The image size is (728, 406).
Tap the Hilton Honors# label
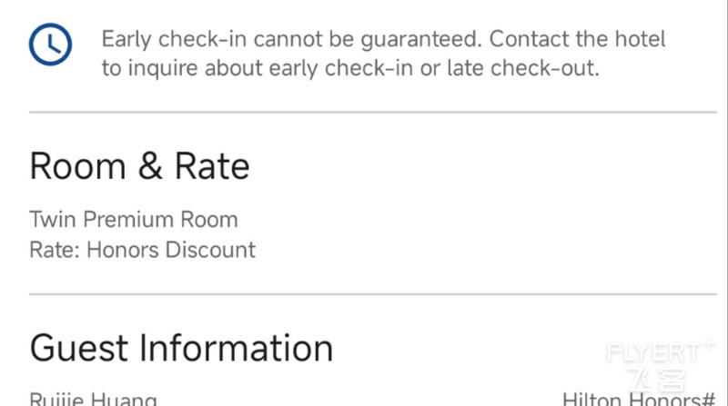[639, 399]
